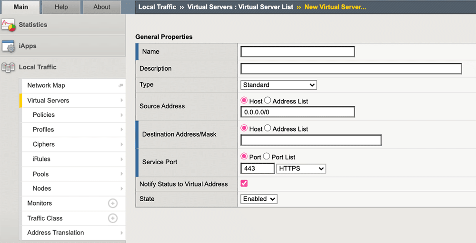This screenshot has height=243, width=476.
Task: Select Address List for Destination Address
Action: (x=268, y=128)
